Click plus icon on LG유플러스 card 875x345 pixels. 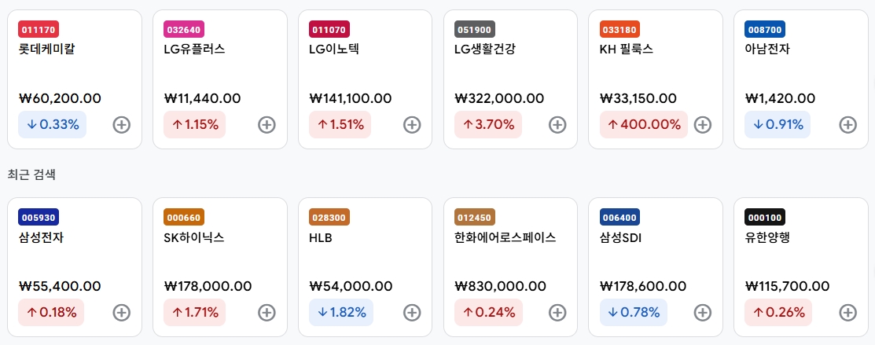tap(267, 124)
